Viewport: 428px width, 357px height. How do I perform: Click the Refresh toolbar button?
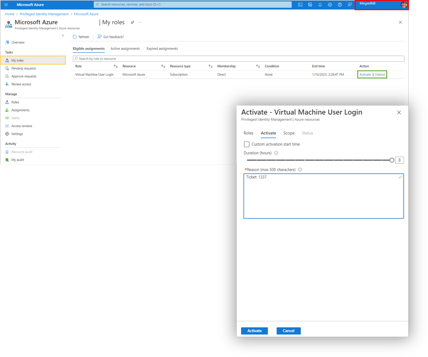tap(81, 37)
